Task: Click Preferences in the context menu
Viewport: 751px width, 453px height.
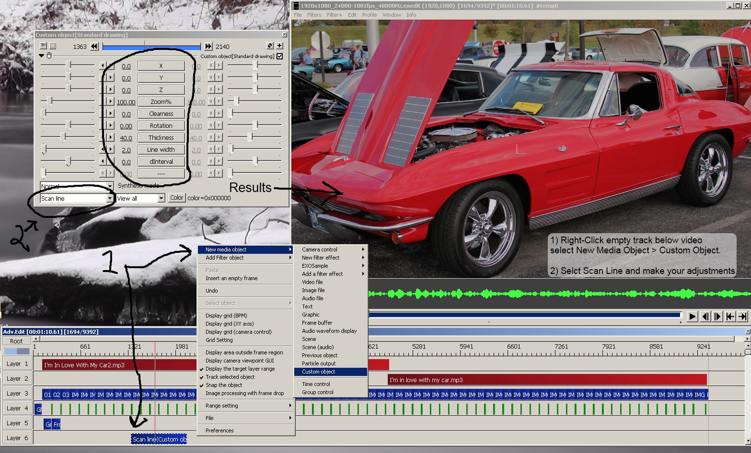Action: pyautogui.click(x=245, y=430)
